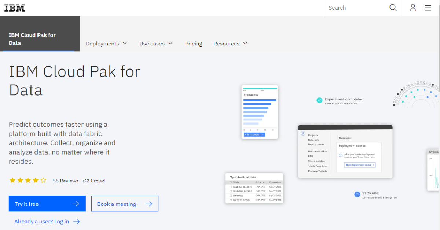
Task: Select the IBM Cloud Pak for Data tab
Action: 40,34
